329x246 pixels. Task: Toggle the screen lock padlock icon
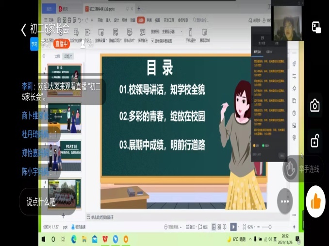pyautogui.click(x=315, y=141)
